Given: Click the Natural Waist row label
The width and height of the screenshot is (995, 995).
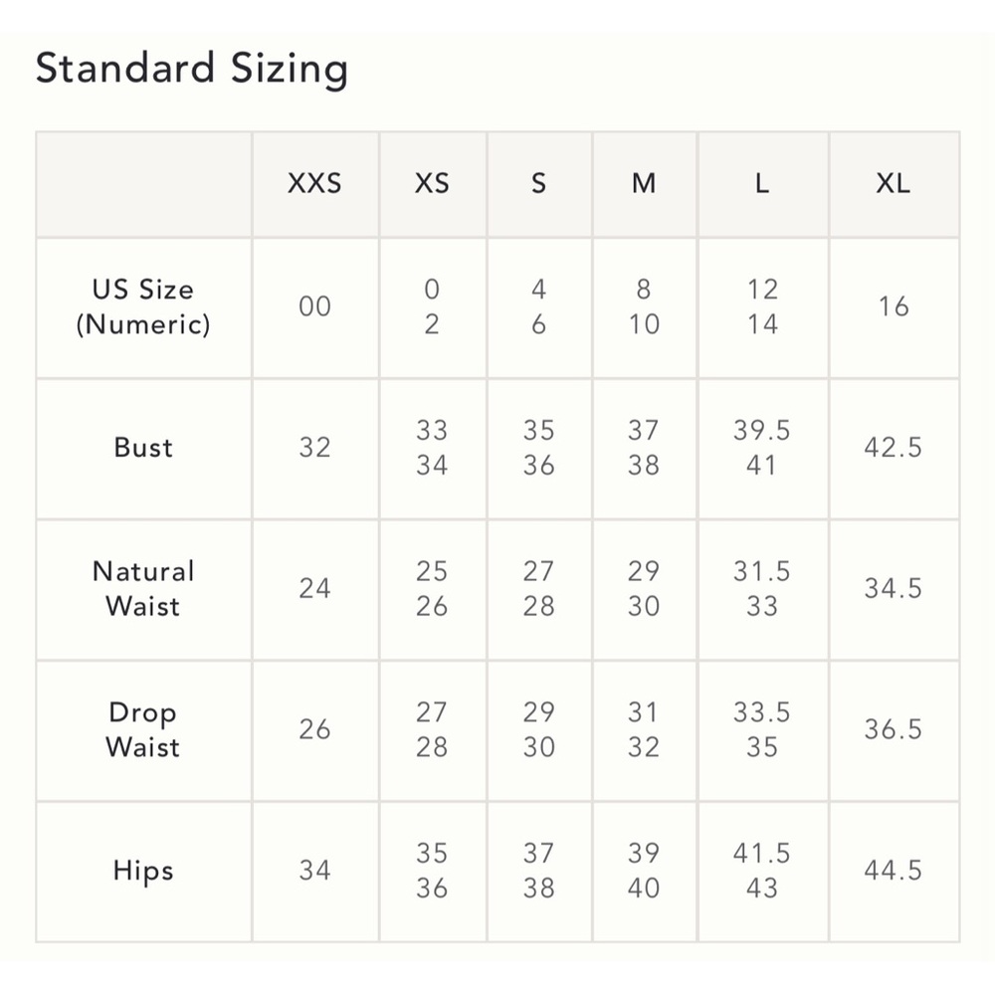Looking at the screenshot, I should click(143, 589).
